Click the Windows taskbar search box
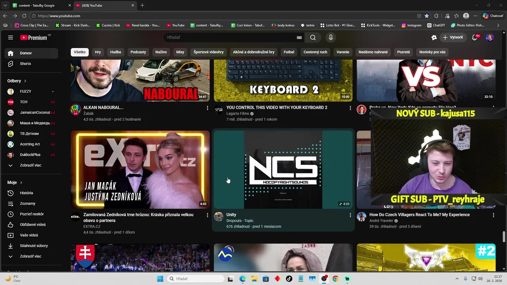507x285 pixels. click(x=196, y=279)
